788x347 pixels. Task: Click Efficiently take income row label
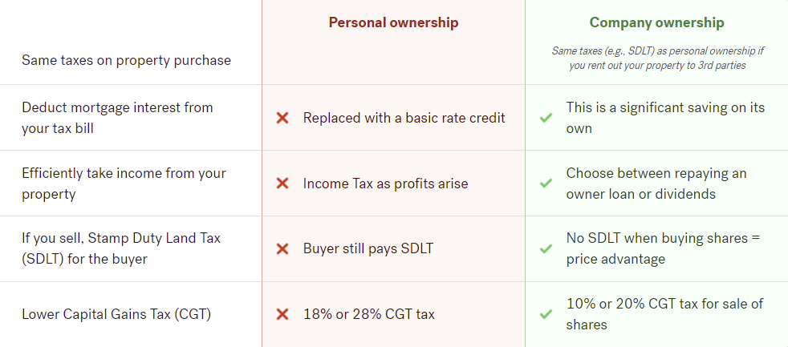click(x=124, y=184)
